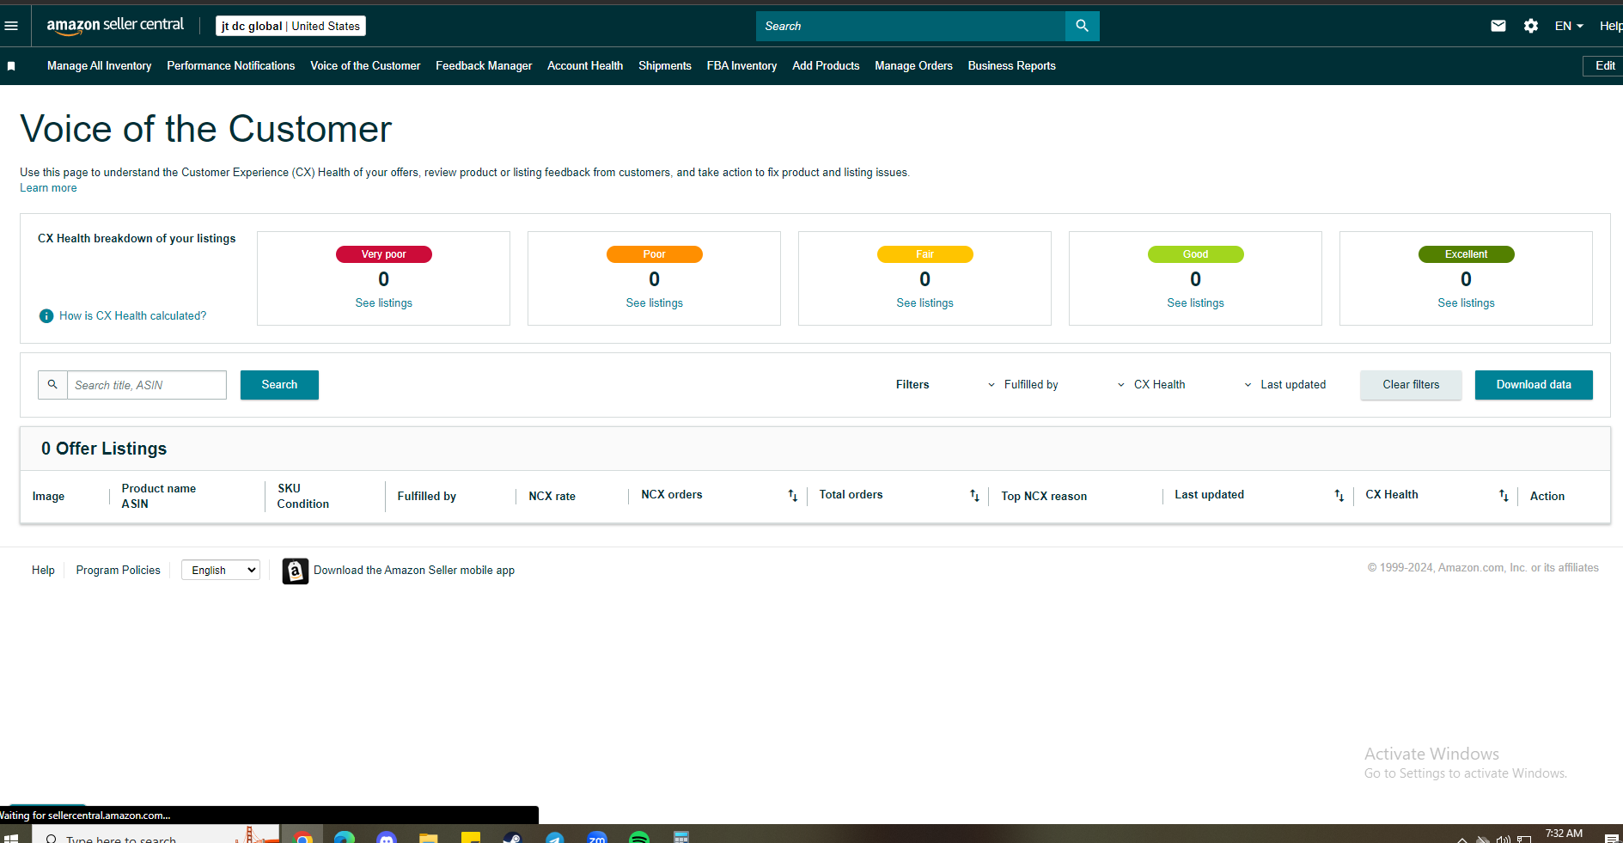Screen dimensions: 1623x843
Task: Show hidden system tray icons
Action: 1462,839
